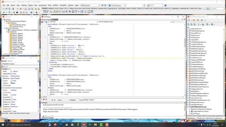The height and width of the screenshot is (127, 226).
Task: Expand the Anchors property in Object Inspector
Action: 2,76
